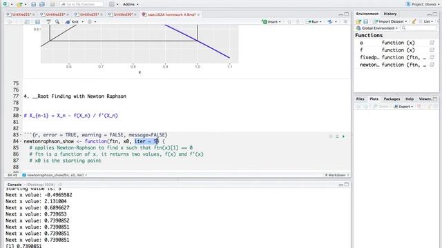The height and width of the screenshot is (248, 442).
Task: Switch to the Untitled33 tab
Action: (55, 14)
